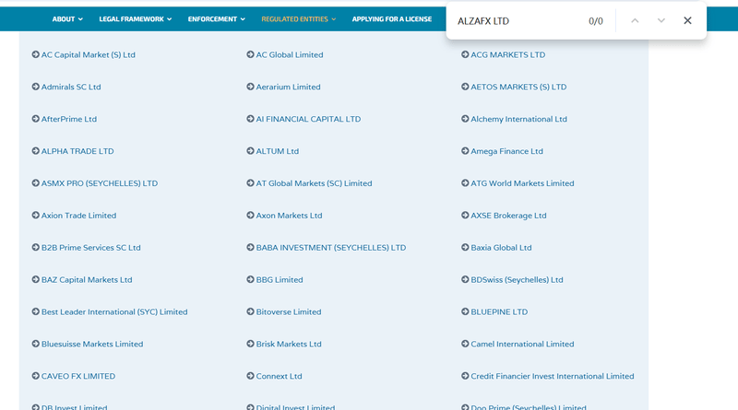738x410 pixels.
Task: Click the arrow icon beside BDSwiss (Seychelles) Ltd
Action: point(465,279)
